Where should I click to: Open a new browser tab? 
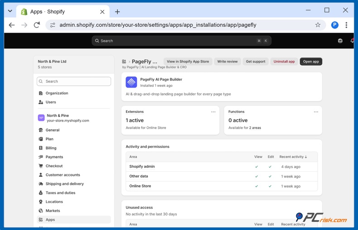(117, 12)
